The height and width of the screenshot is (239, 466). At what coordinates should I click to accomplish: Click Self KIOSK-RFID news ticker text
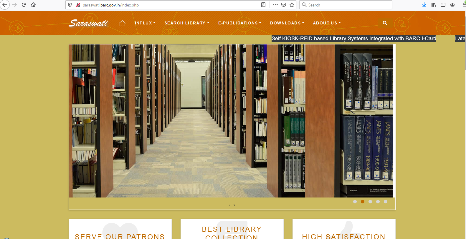click(x=354, y=39)
